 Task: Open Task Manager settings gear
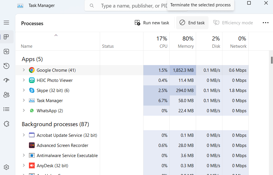pyautogui.click(x=6, y=167)
